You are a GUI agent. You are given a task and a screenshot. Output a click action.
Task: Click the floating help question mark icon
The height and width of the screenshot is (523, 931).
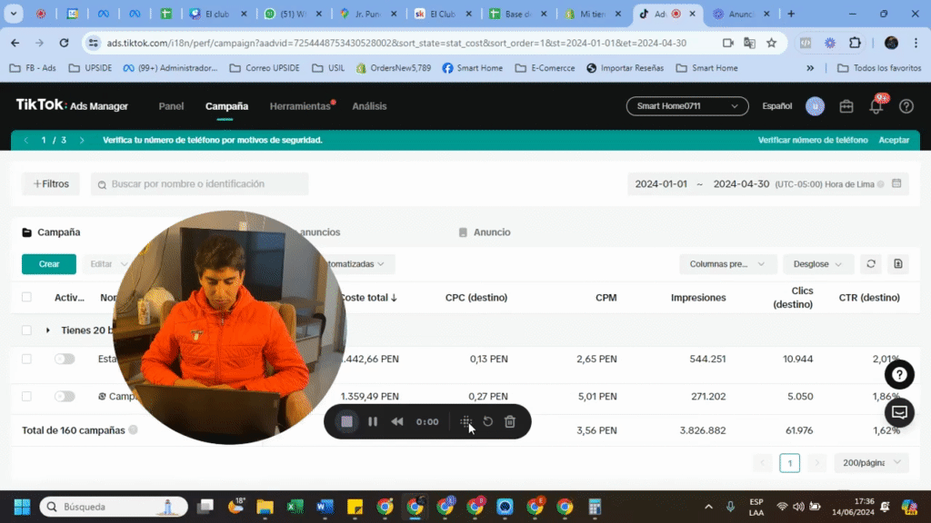tap(898, 374)
